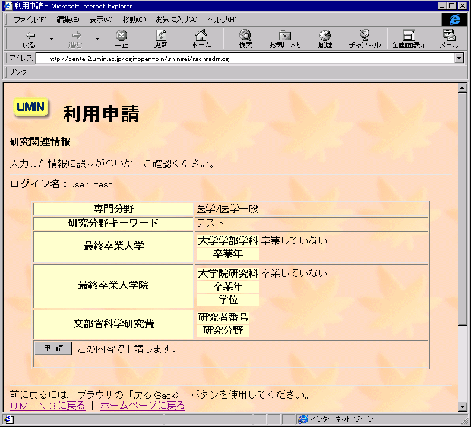Open Mail (メール) toolbar icon
471x427 pixels.
click(449, 39)
